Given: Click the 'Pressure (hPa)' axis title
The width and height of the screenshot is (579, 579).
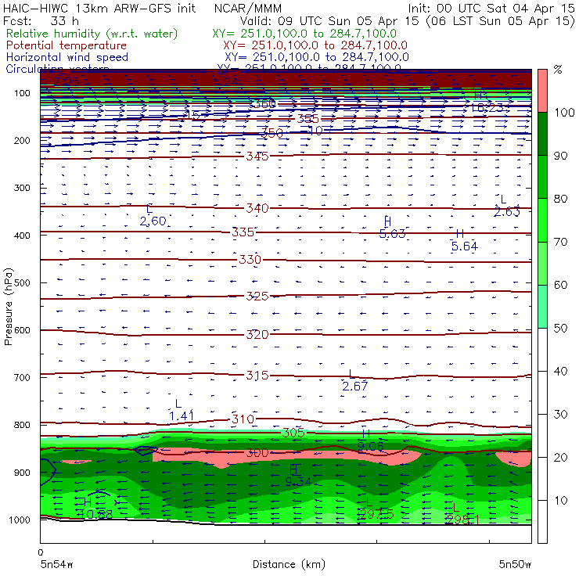Looking at the screenshot, I should pyautogui.click(x=8, y=307).
